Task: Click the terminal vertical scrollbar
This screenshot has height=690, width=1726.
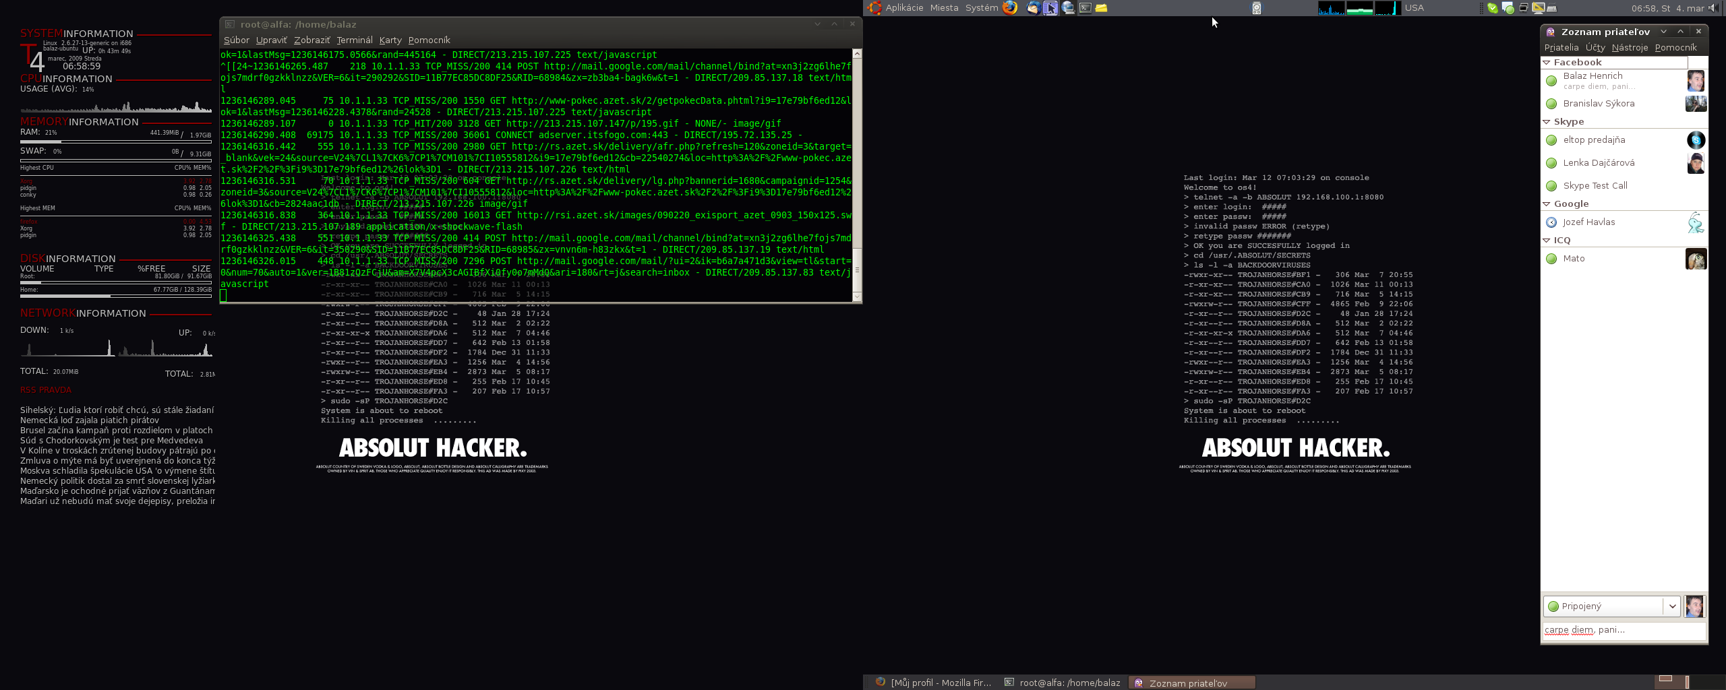Action: [857, 175]
